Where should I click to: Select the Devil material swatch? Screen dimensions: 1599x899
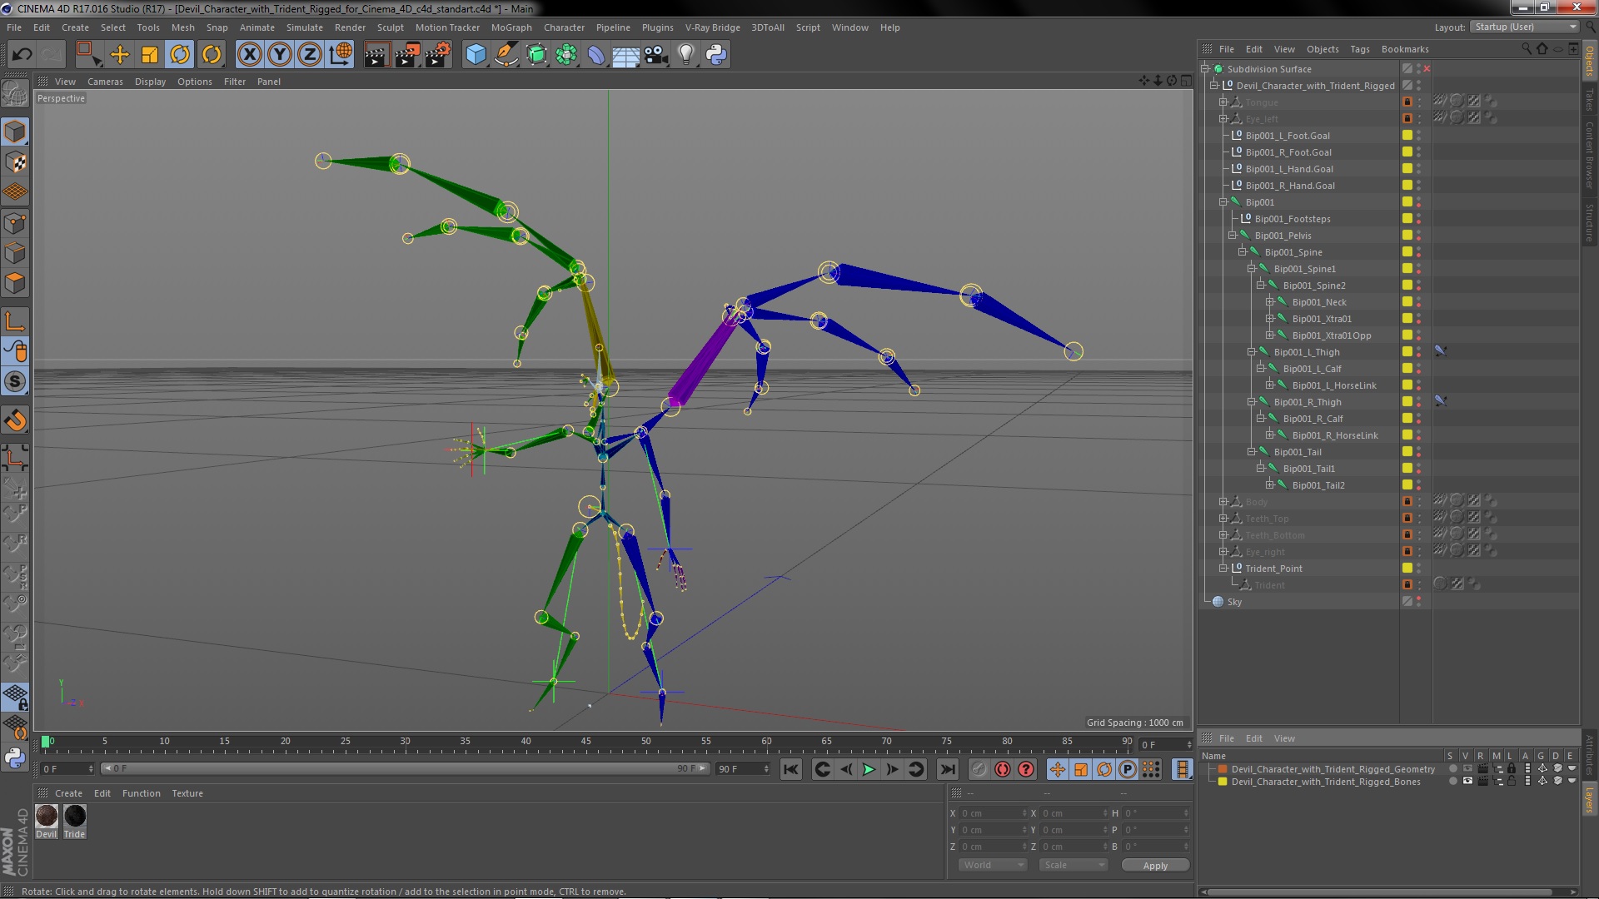point(47,816)
